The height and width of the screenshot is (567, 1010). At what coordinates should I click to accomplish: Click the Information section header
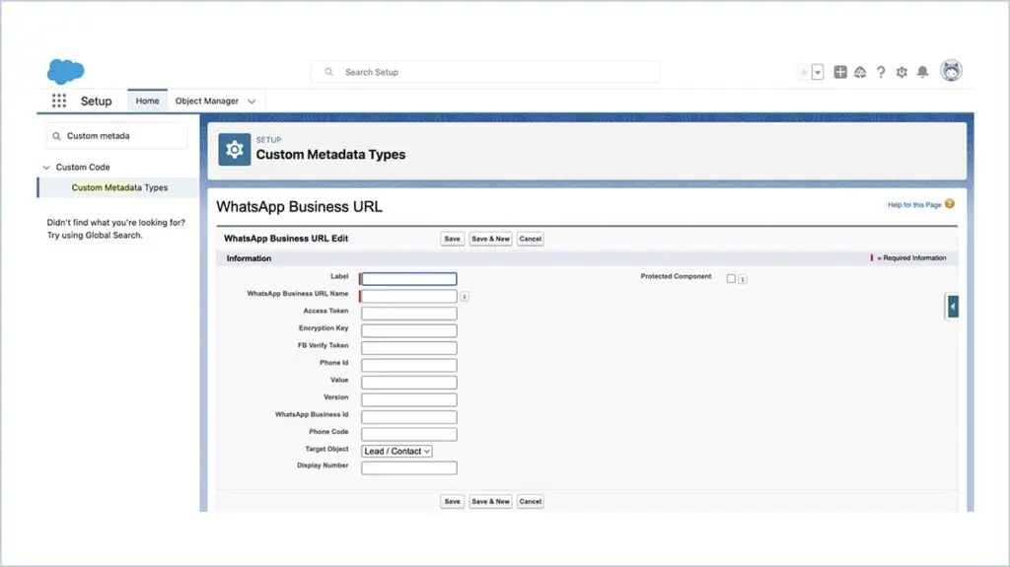(249, 258)
